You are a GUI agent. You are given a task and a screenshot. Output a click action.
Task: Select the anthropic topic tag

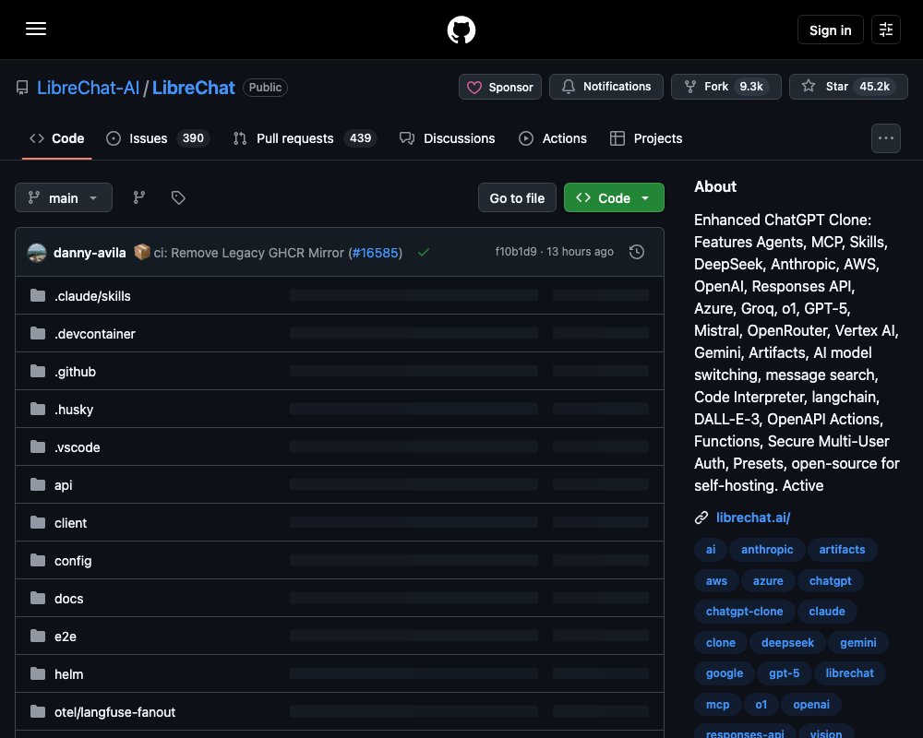click(x=767, y=550)
